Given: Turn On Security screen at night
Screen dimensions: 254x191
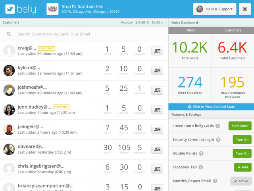Looking at the screenshot, I should click(x=242, y=140).
